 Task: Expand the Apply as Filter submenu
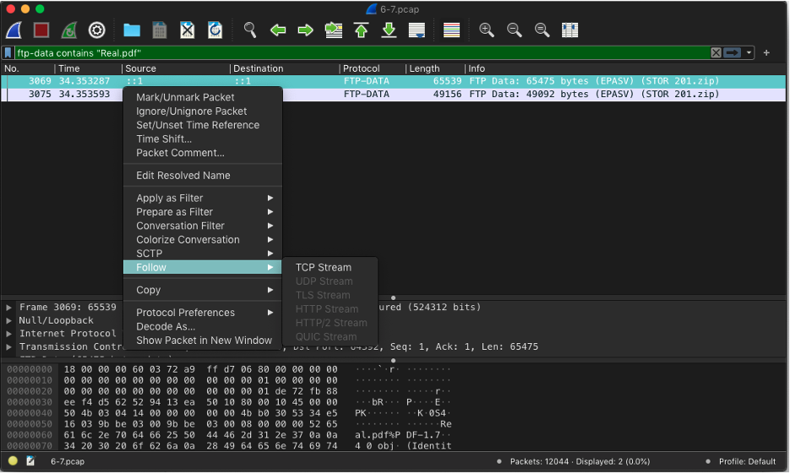coord(203,198)
